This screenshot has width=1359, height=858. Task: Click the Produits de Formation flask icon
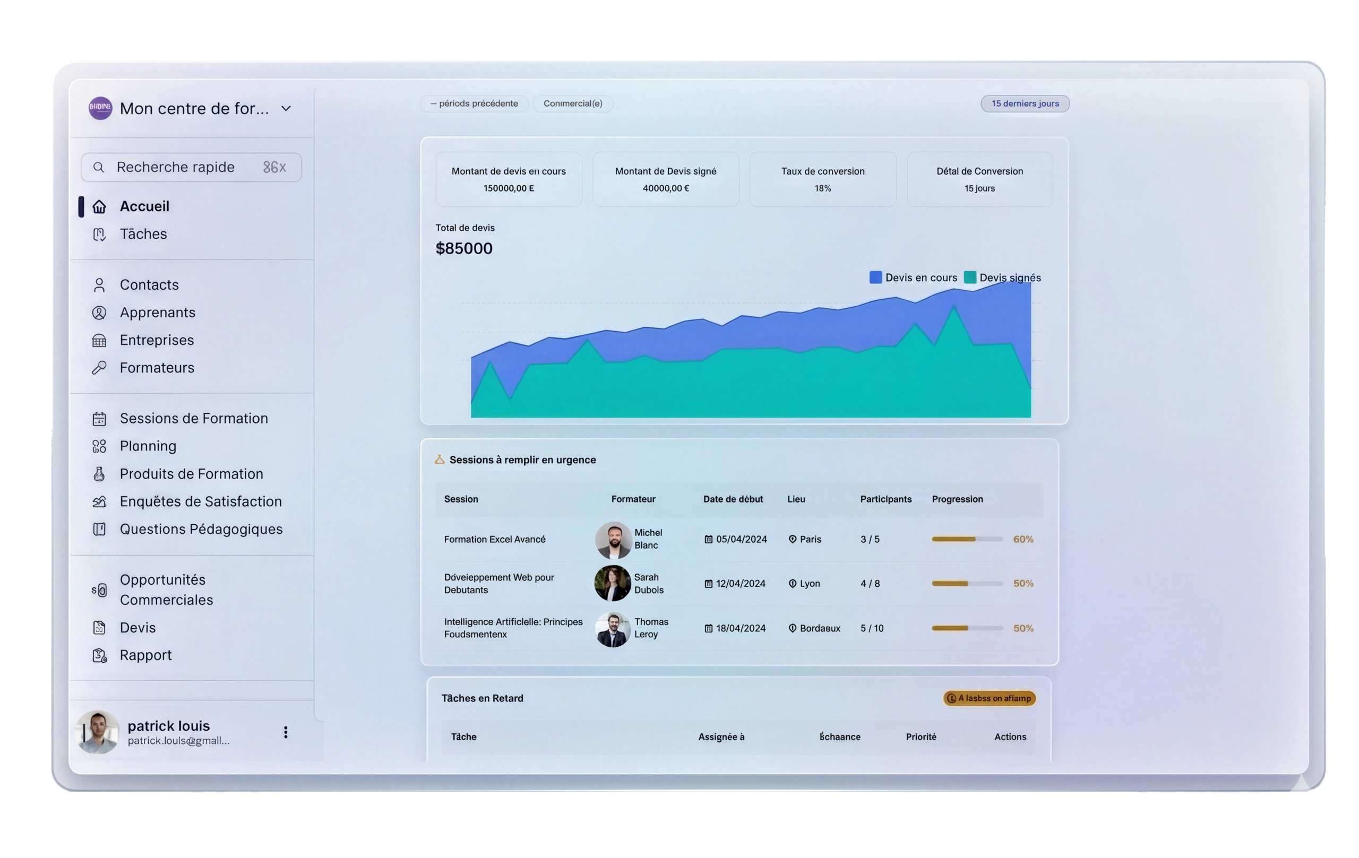[99, 474]
